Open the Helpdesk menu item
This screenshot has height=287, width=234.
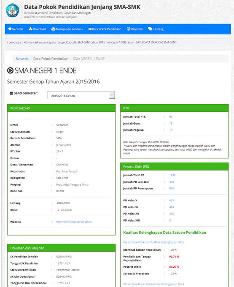click(x=135, y=29)
